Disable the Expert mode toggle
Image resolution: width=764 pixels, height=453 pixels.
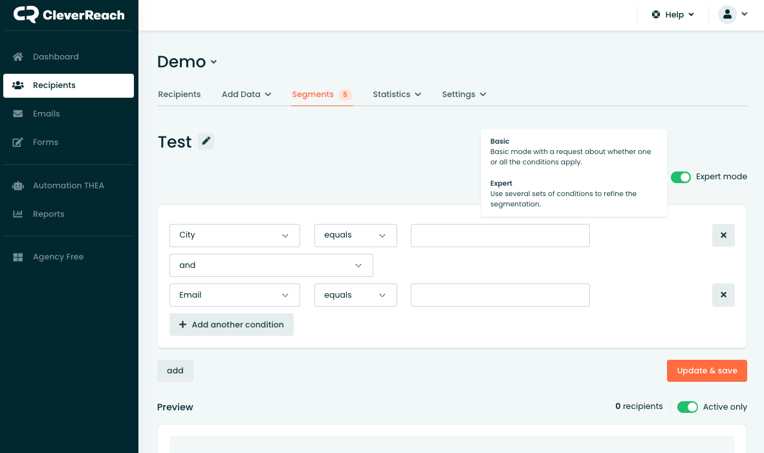(681, 177)
